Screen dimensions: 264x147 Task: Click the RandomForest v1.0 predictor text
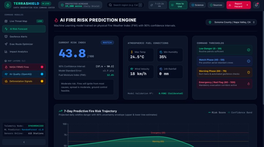[x=32, y=130]
